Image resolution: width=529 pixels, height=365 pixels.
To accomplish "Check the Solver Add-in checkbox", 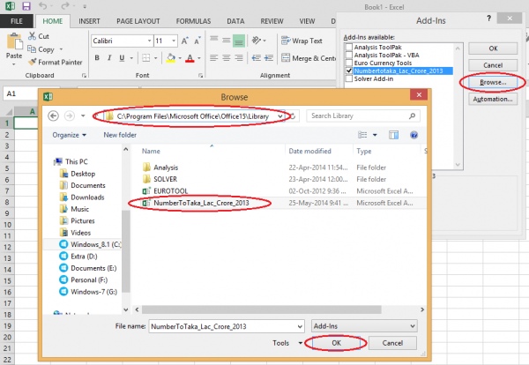I will coord(349,78).
